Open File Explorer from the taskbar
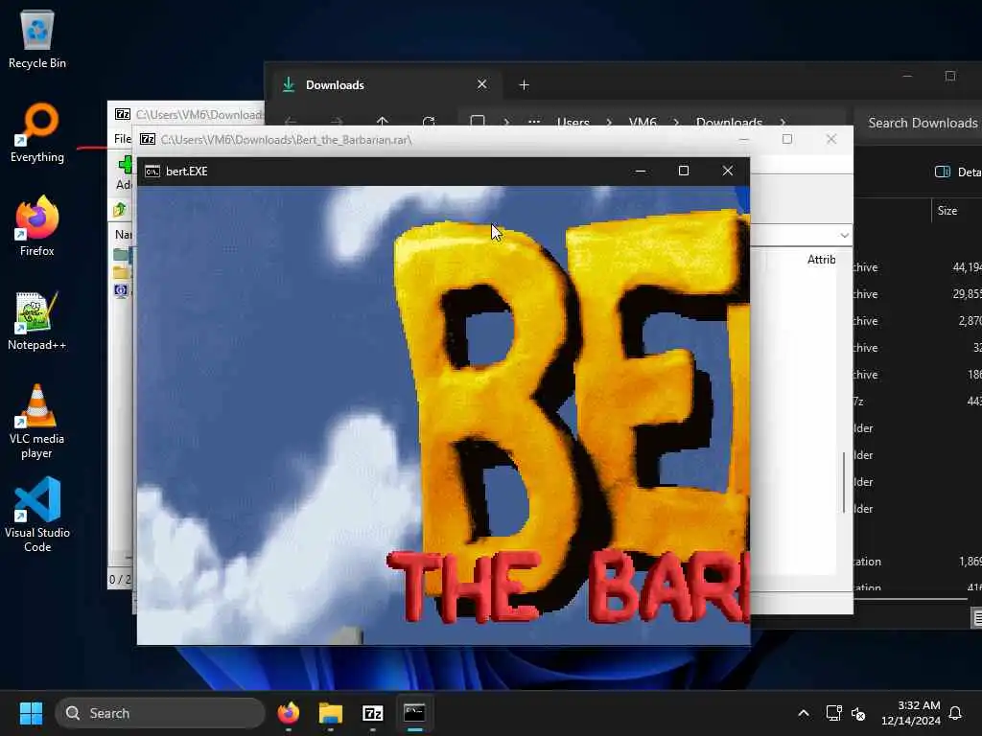This screenshot has width=982, height=736. [331, 713]
